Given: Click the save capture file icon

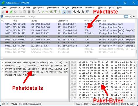Looking at the screenshot, I should [x=25, y=12].
